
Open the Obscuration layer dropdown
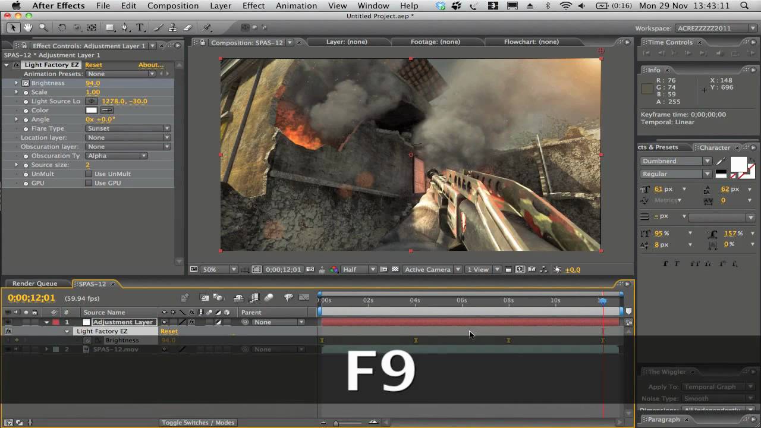[x=128, y=146]
